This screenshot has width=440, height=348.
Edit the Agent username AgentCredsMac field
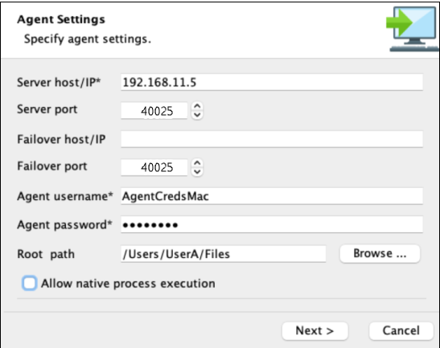272,196
